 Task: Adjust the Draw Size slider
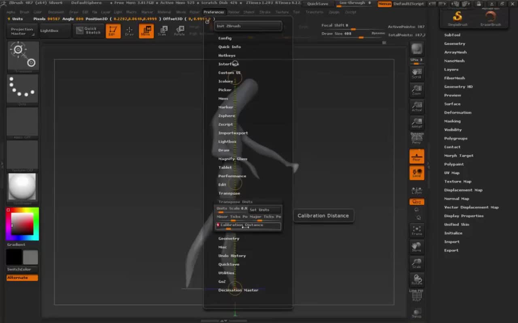352,35
